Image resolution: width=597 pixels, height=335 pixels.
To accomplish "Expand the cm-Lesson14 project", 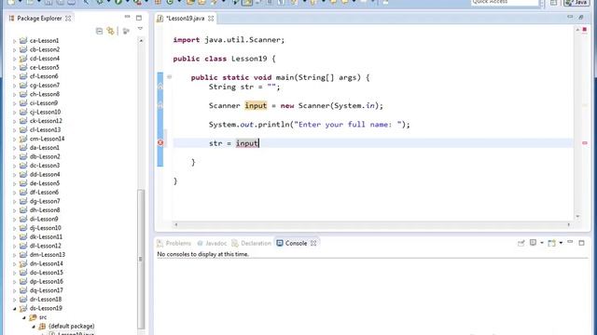I will tap(15, 139).
